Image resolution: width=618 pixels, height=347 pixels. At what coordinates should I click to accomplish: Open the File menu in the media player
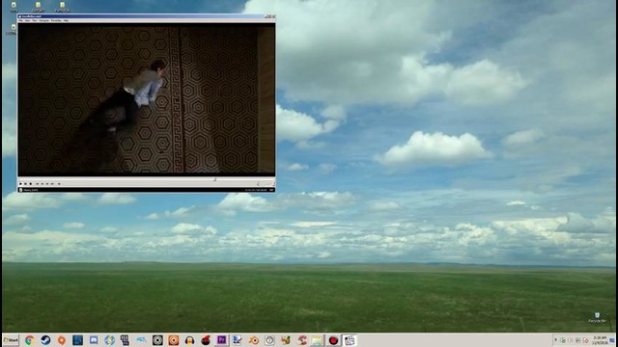(20, 20)
